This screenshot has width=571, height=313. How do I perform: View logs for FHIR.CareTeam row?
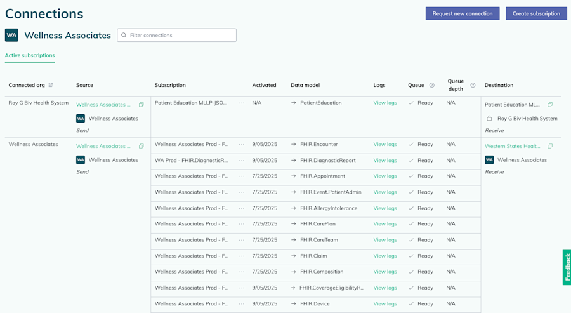pyautogui.click(x=385, y=240)
